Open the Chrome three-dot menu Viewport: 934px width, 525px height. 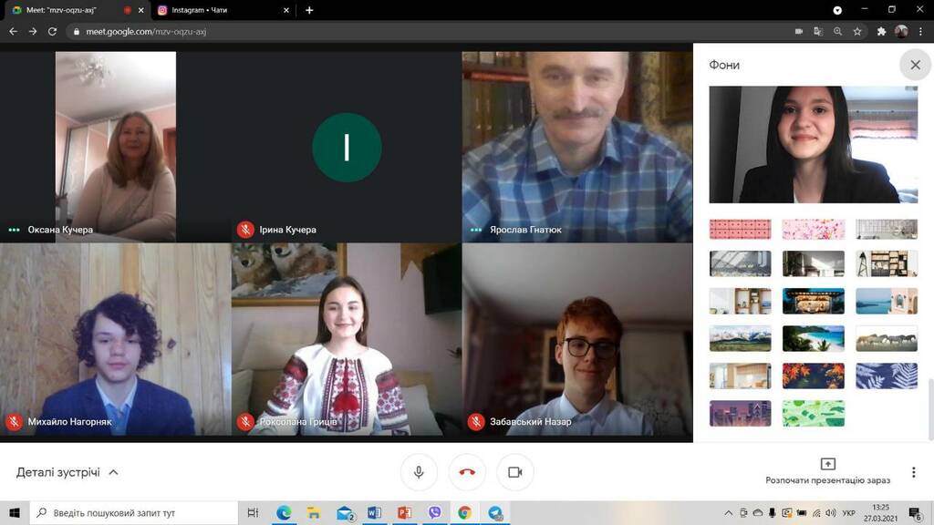pos(921,31)
